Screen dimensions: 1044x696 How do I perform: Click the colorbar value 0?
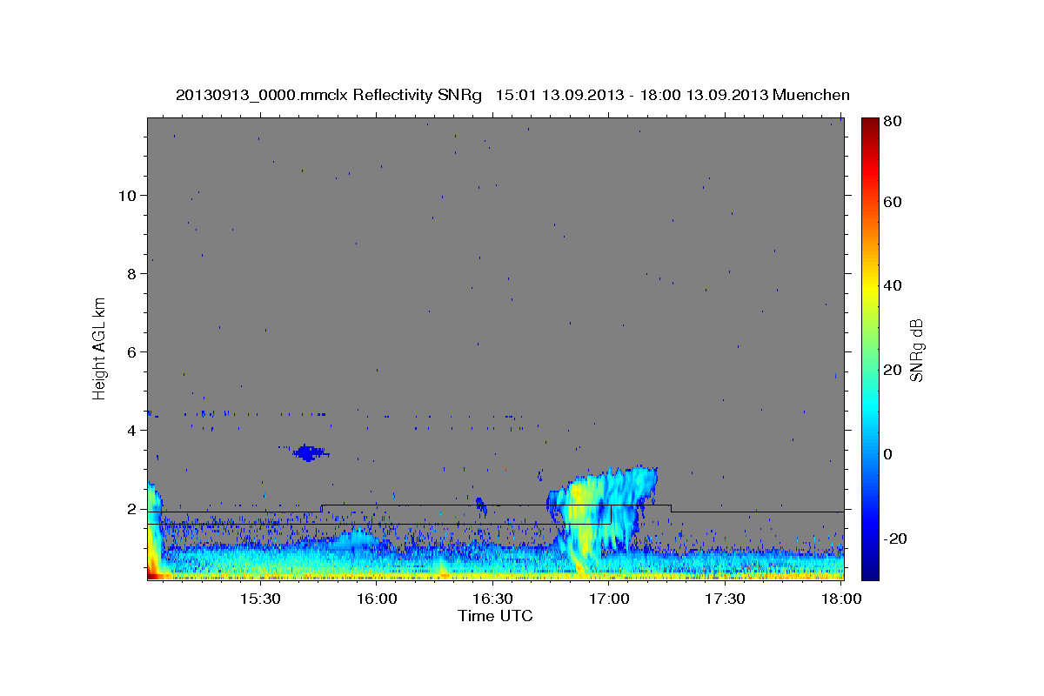coord(889,454)
